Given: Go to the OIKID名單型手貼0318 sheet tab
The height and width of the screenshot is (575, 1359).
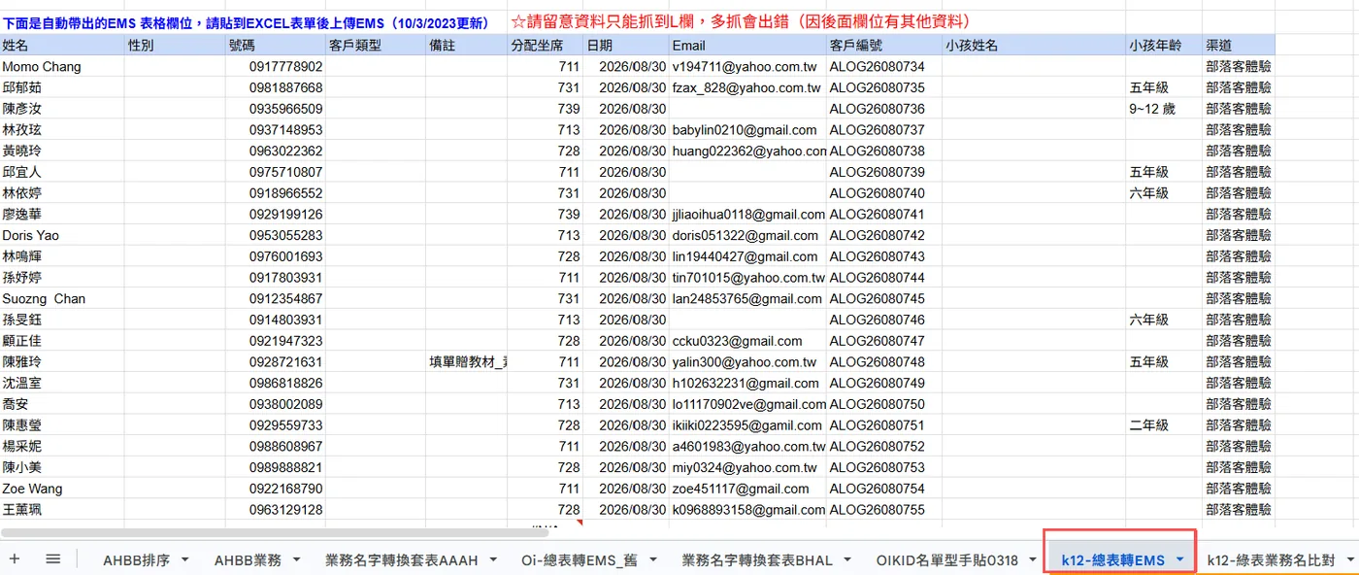Looking at the screenshot, I should [947, 559].
